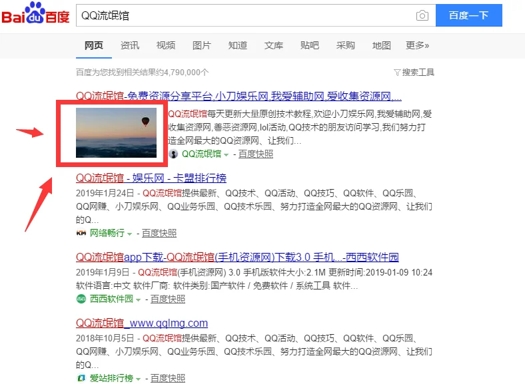
Task: Expand dropdown arrow next to 爱站排行榜
Action: coord(139,379)
